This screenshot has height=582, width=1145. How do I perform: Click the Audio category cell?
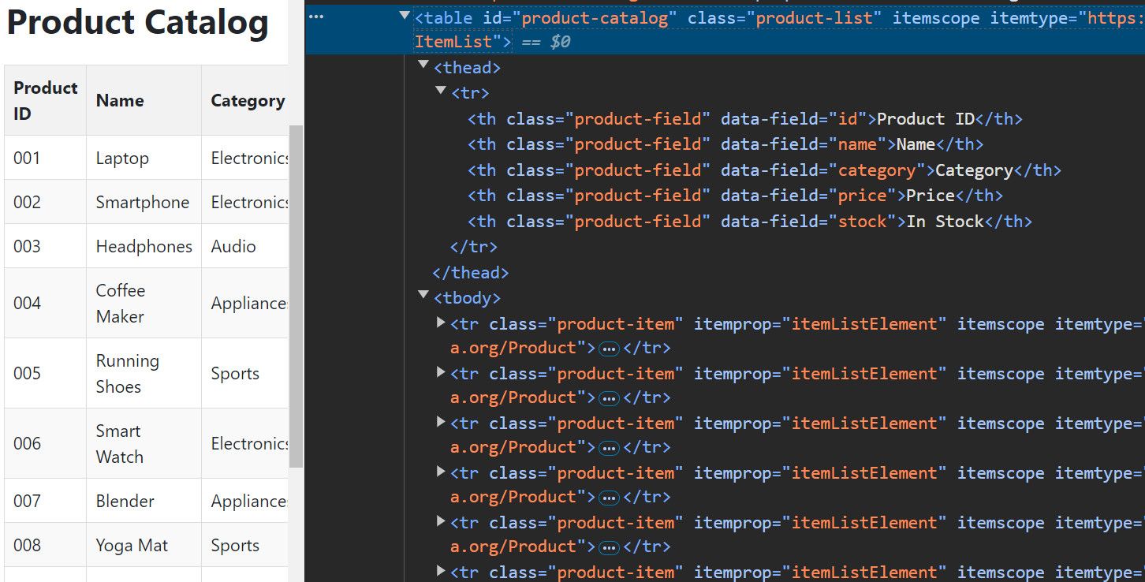[x=246, y=246]
